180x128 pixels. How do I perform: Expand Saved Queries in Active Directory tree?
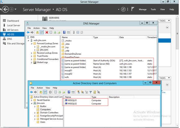click(x=32, y=100)
